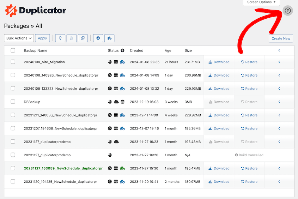Screen dimensions: 298x199
Task: Expand details for 20240108_Site_Migration row
Action: [279, 62]
